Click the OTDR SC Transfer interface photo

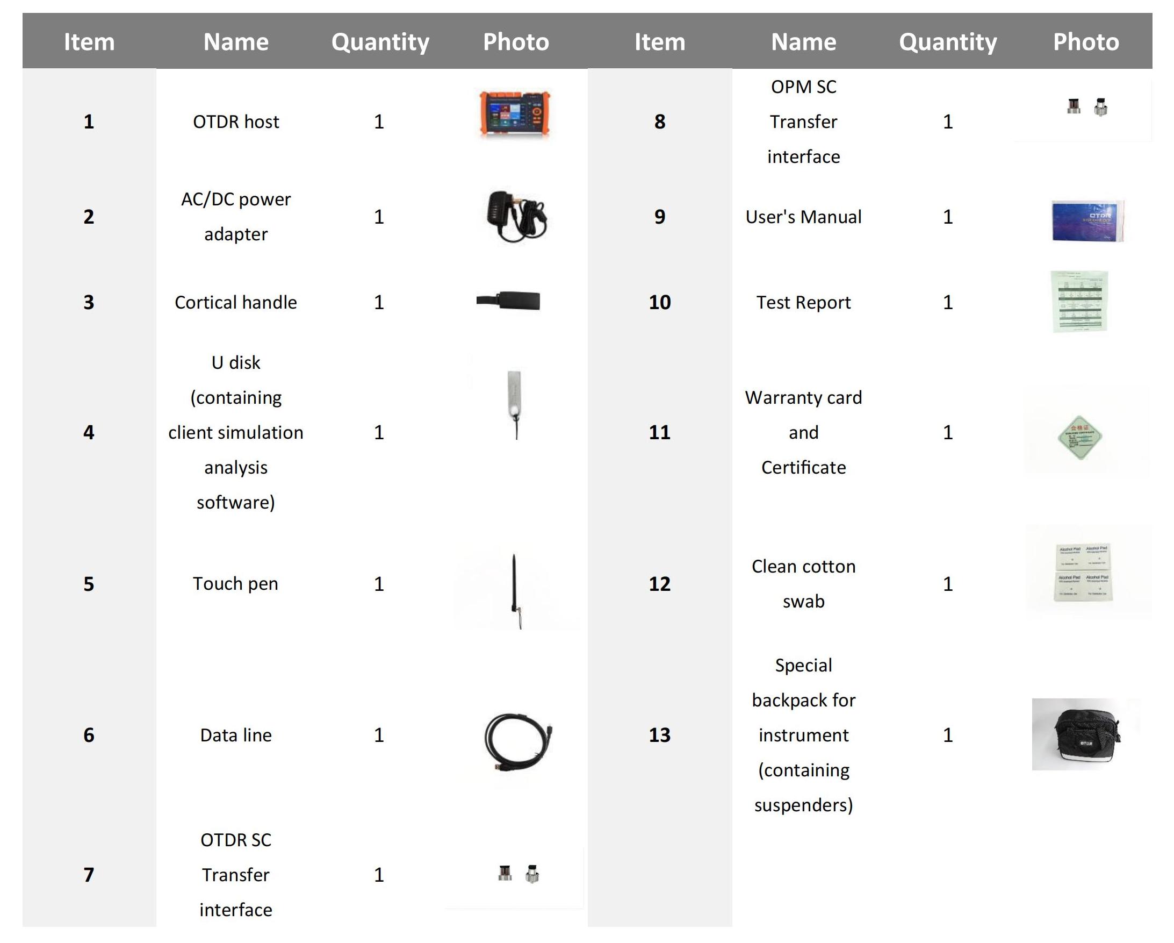pyautogui.click(x=518, y=873)
